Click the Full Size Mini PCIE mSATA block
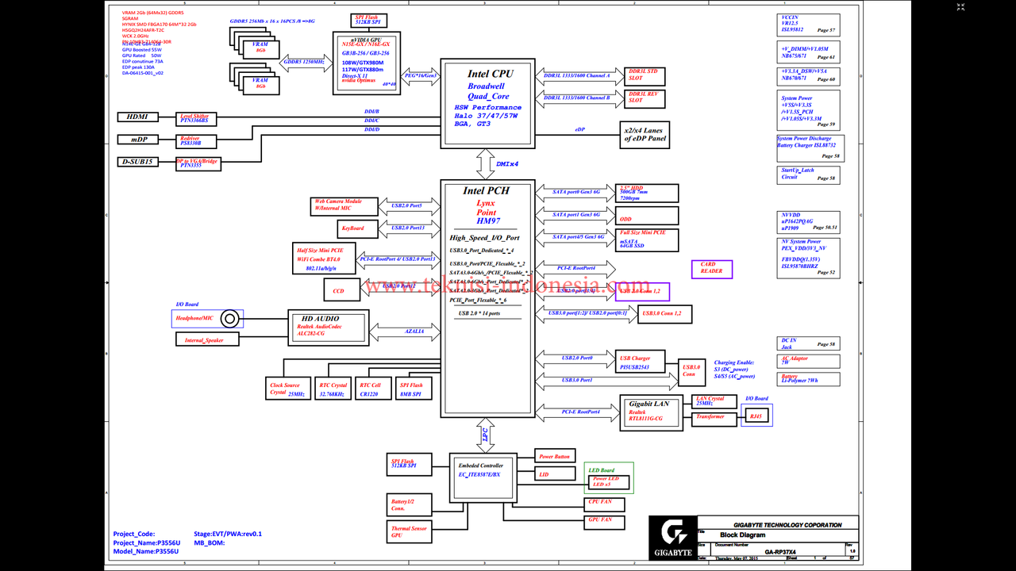 pyautogui.click(x=648, y=239)
